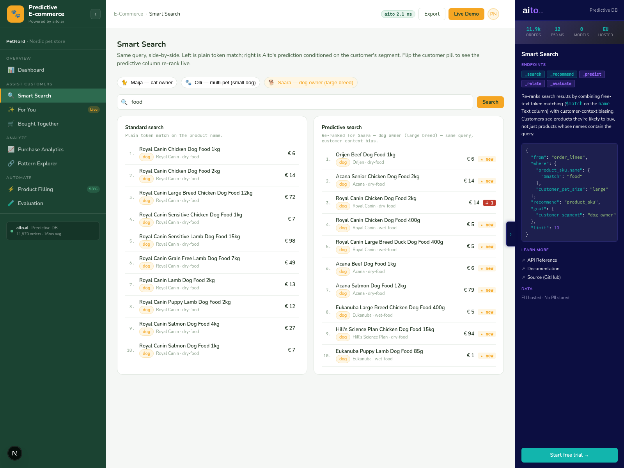
Task: Click dog tag on Royal Canin Salmon 4kg
Action: click(x=146, y=332)
